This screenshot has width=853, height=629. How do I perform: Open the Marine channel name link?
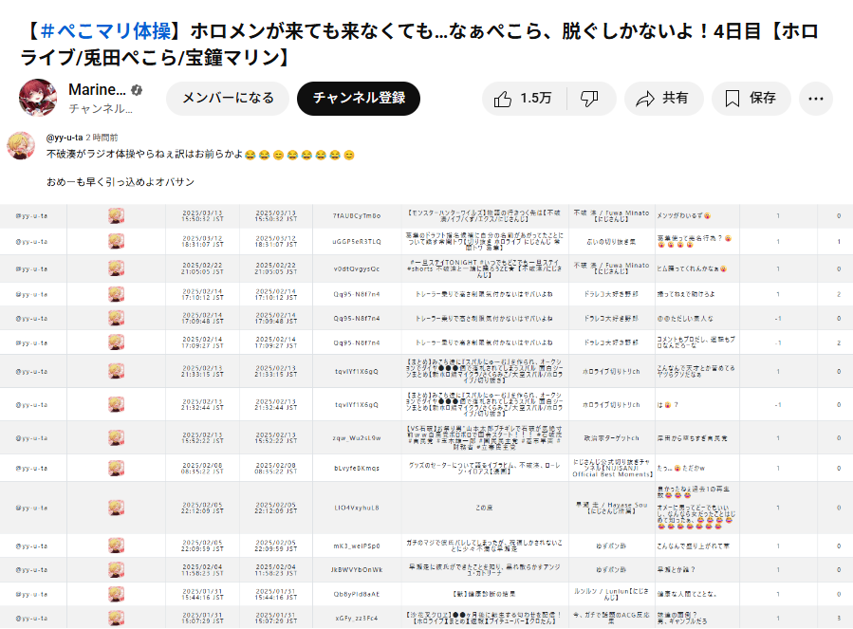97,90
